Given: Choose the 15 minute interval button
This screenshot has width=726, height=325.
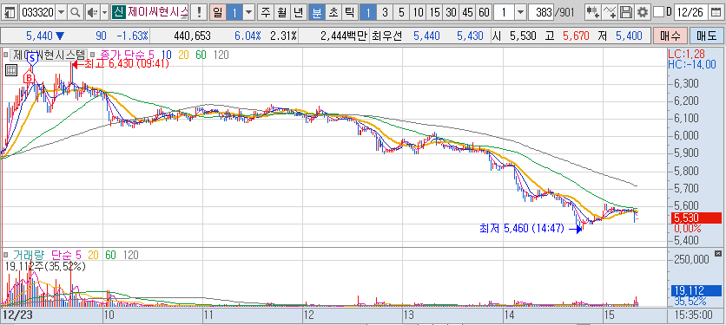Looking at the screenshot, I should pos(435,12).
